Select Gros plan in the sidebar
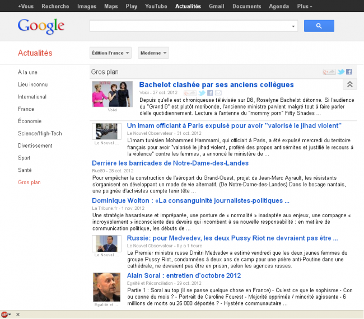 pyautogui.click(x=29, y=182)
